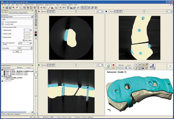Click the open file icon in main toolbar
Viewport: 174px width, 119px height.
coord(3,8)
